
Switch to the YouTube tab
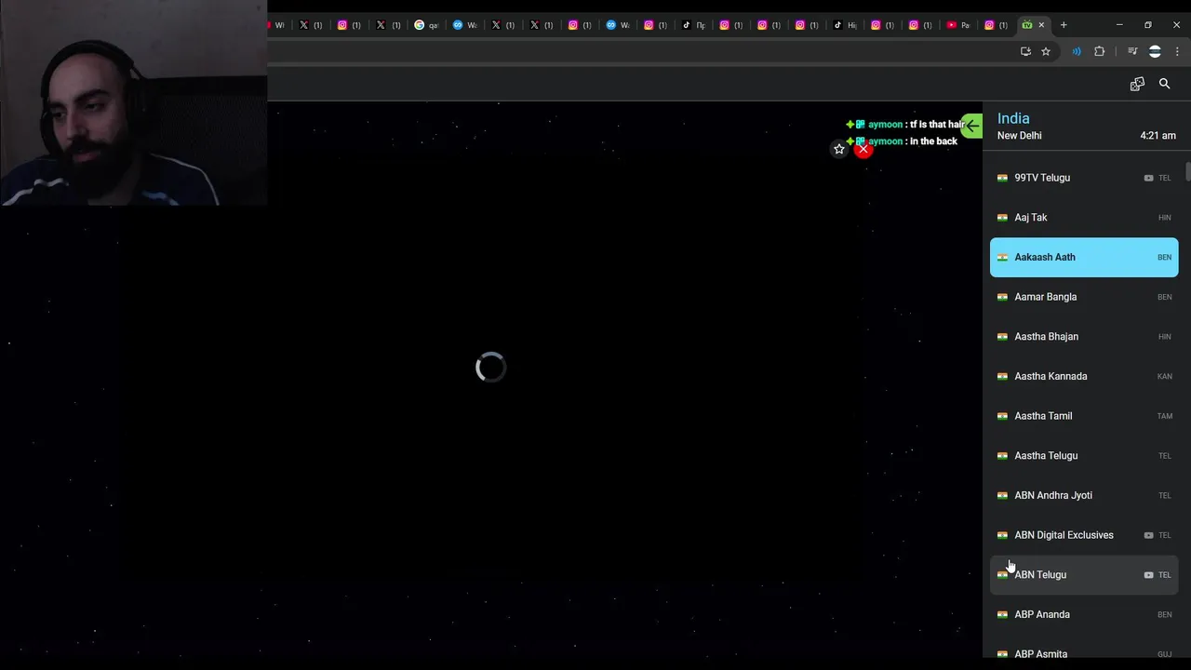[x=958, y=25]
